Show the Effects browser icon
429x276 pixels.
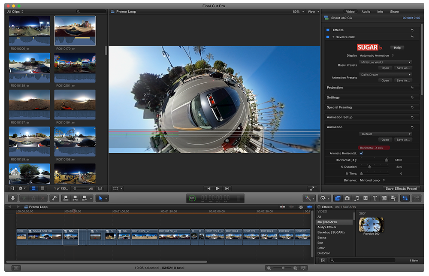[338, 198]
